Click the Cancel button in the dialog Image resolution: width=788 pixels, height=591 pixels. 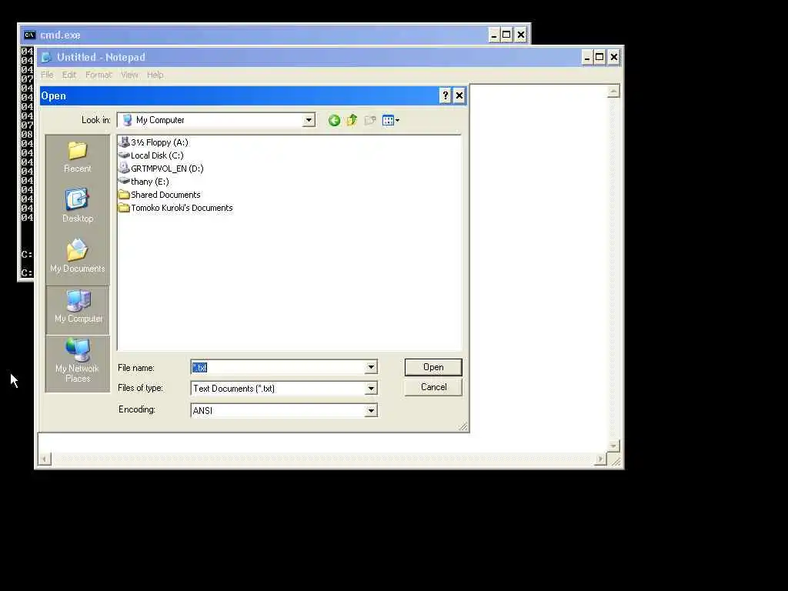click(x=433, y=387)
